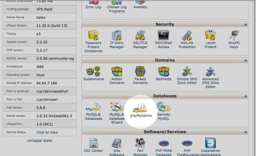This screenshot has width=256, height=156.
Task: Select sendmail path '/usr/sbin/sendmail'
Action: 52,91
